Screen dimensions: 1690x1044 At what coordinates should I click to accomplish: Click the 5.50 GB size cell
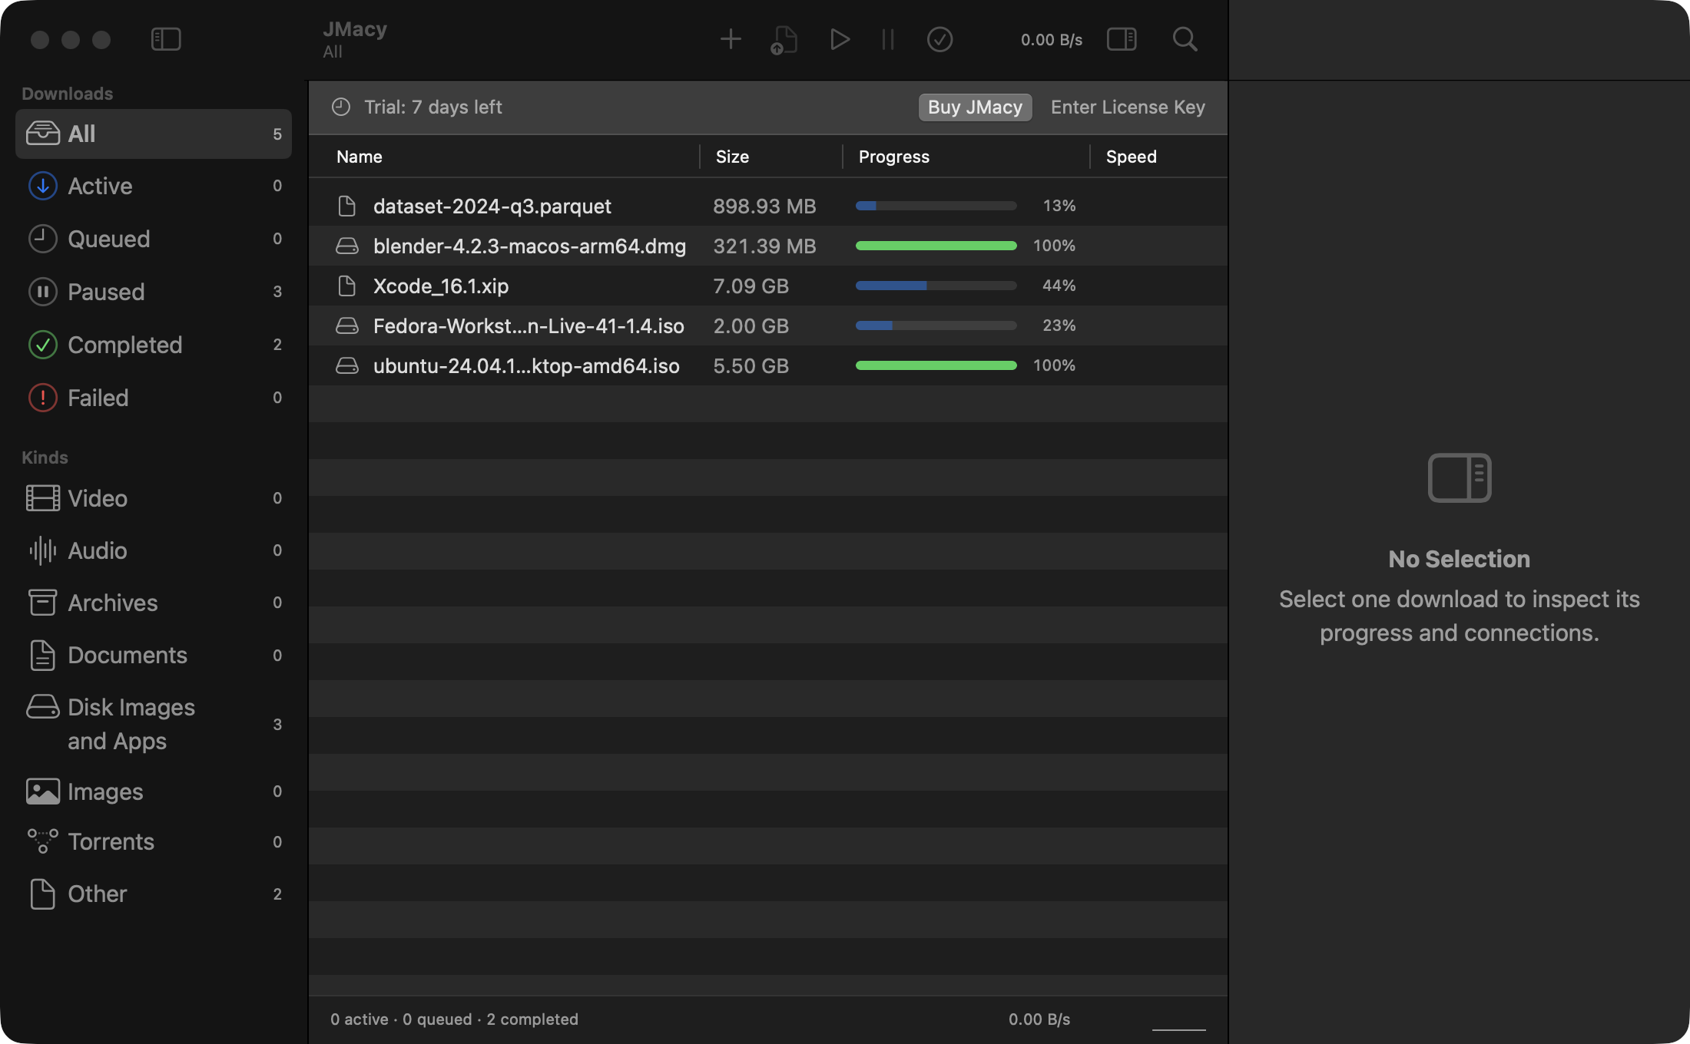[751, 365]
